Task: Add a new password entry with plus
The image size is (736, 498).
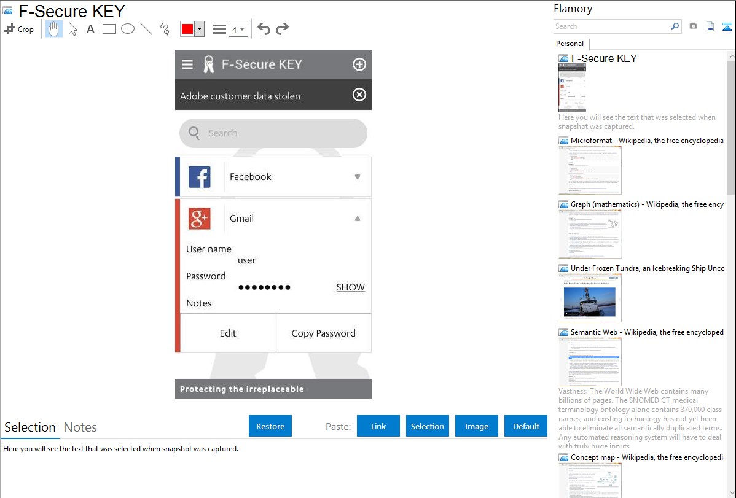Action: (359, 64)
